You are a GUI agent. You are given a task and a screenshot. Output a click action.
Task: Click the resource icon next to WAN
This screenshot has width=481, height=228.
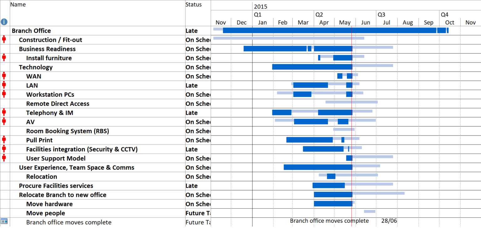pos(4,75)
